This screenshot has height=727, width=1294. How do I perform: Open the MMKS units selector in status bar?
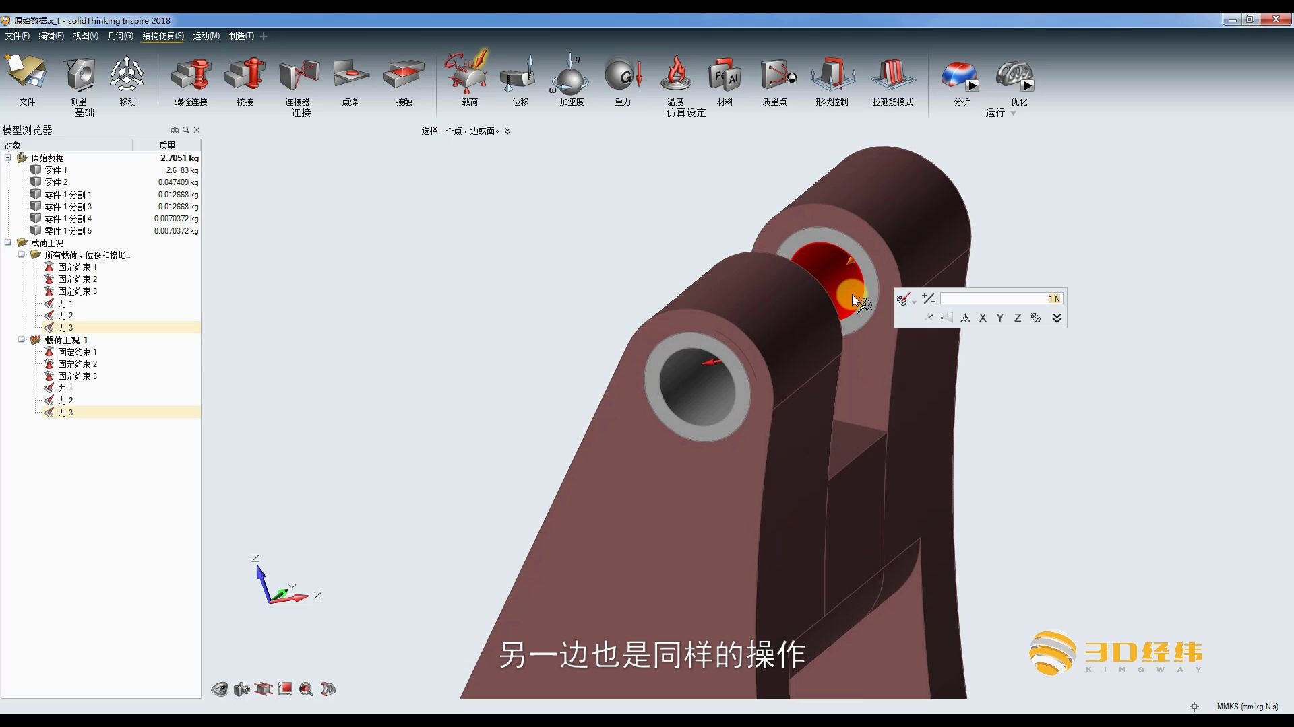pos(1247,707)
